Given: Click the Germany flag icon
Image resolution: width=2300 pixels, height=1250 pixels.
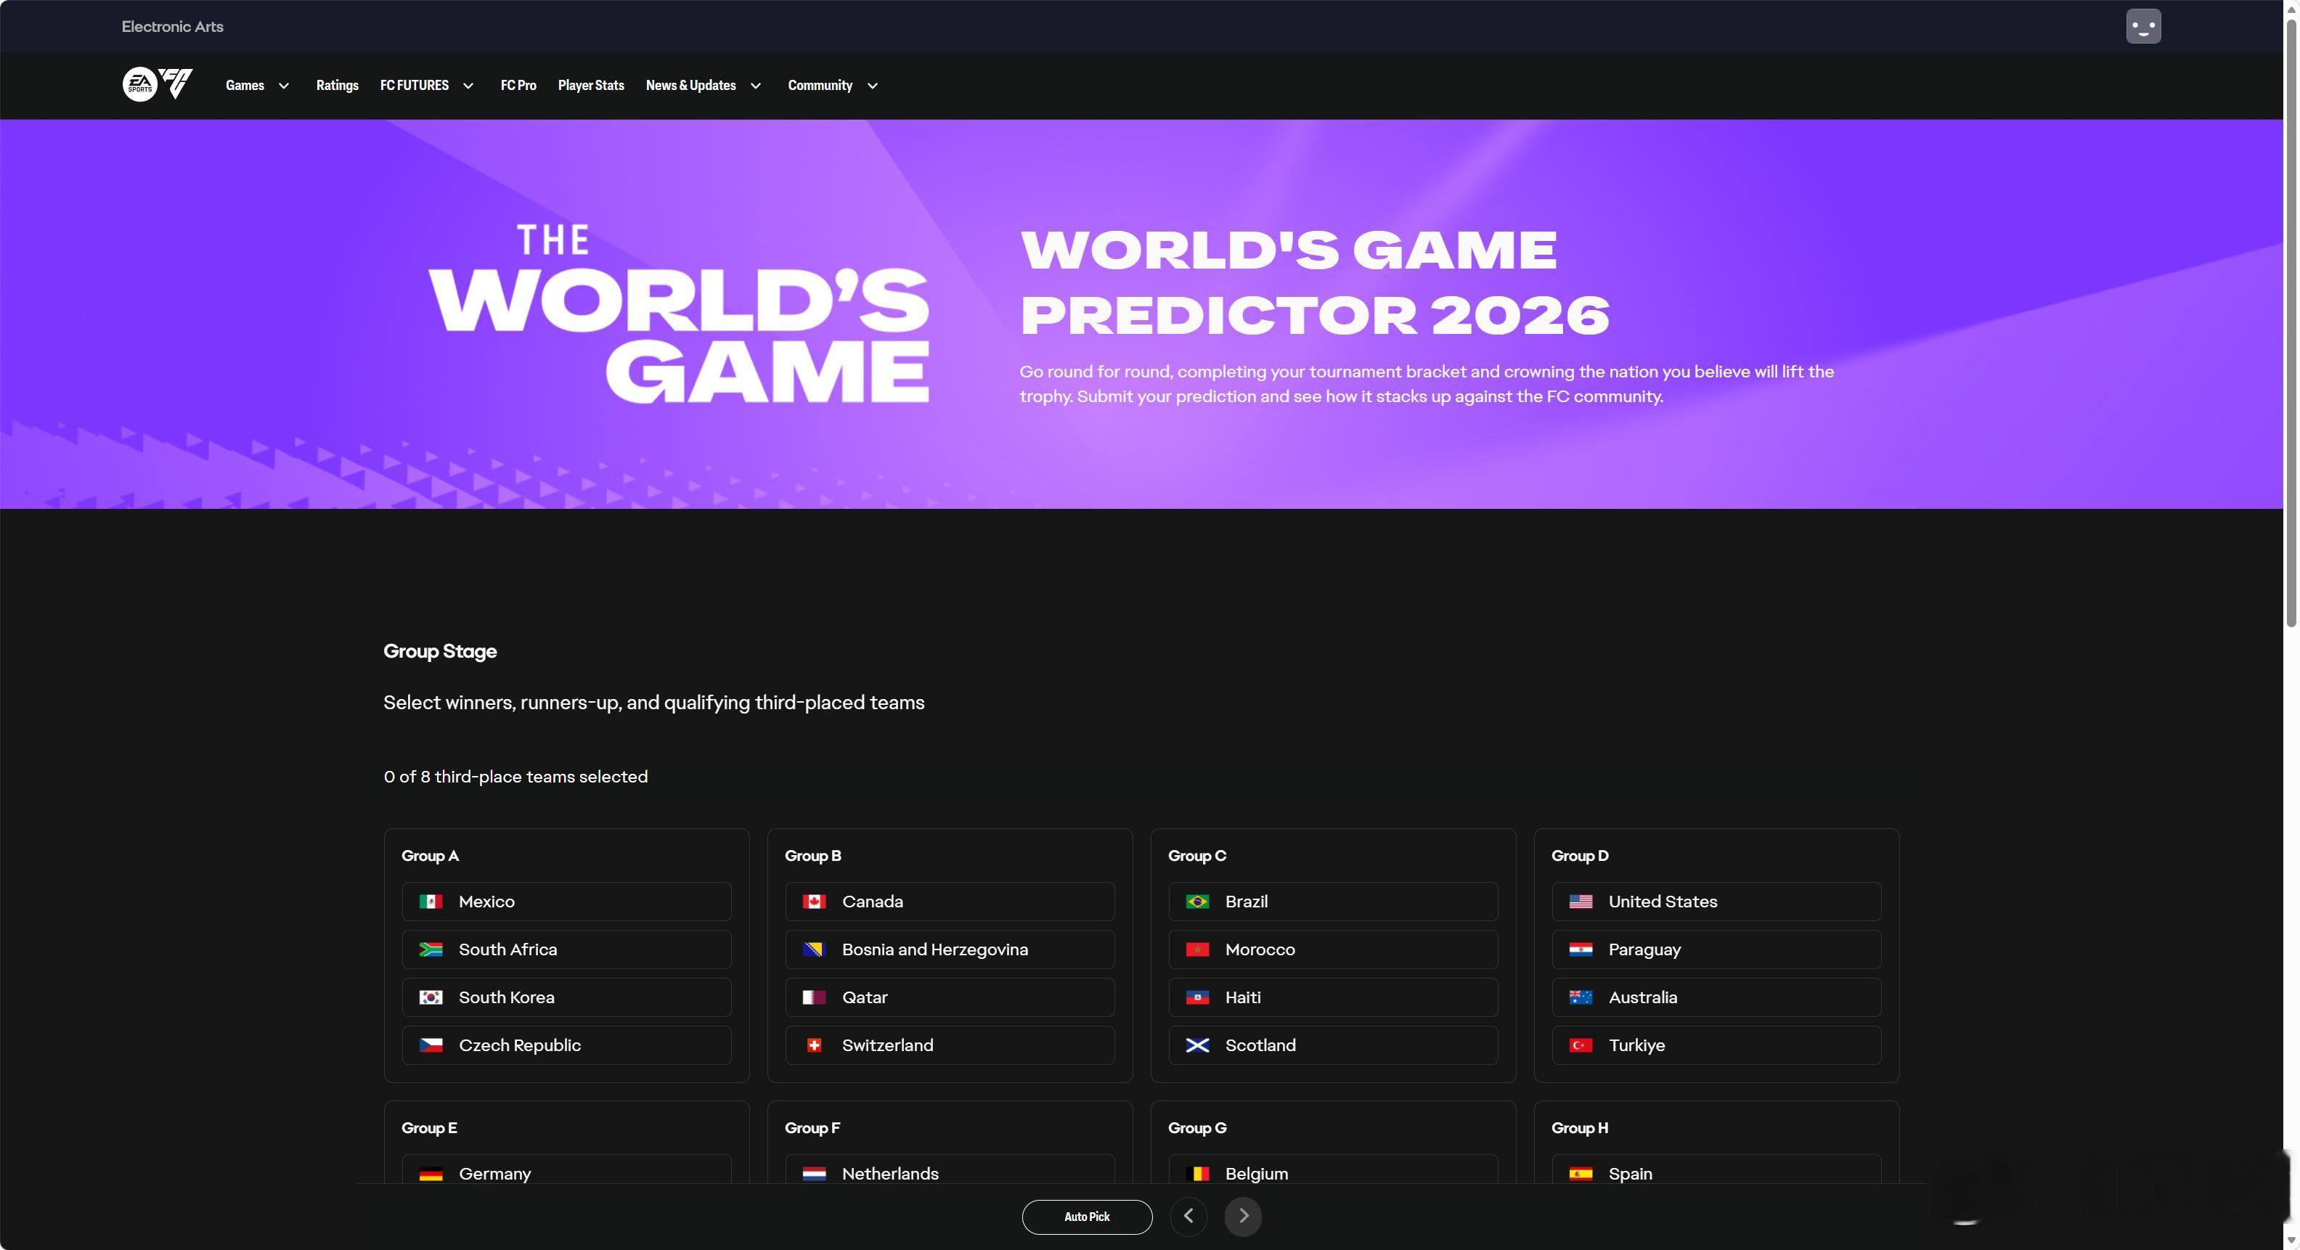Looking at the screenshot, I should [431, 1174].
